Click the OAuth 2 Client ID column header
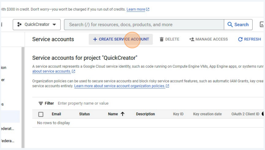The width and height of the screenshot is (265, 150). pyautogui.click(x=245, y=114)
